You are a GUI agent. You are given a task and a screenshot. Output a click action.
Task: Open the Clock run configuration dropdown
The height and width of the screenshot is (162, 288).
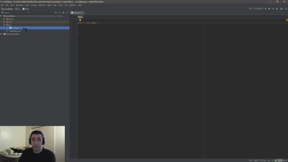pos(258,9)
